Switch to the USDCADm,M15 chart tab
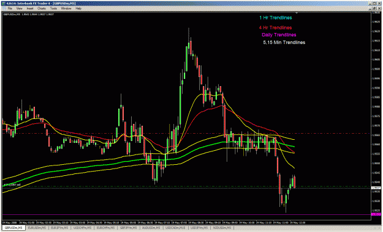The width and height of the screenshot is (383, 232). point(175,228)
